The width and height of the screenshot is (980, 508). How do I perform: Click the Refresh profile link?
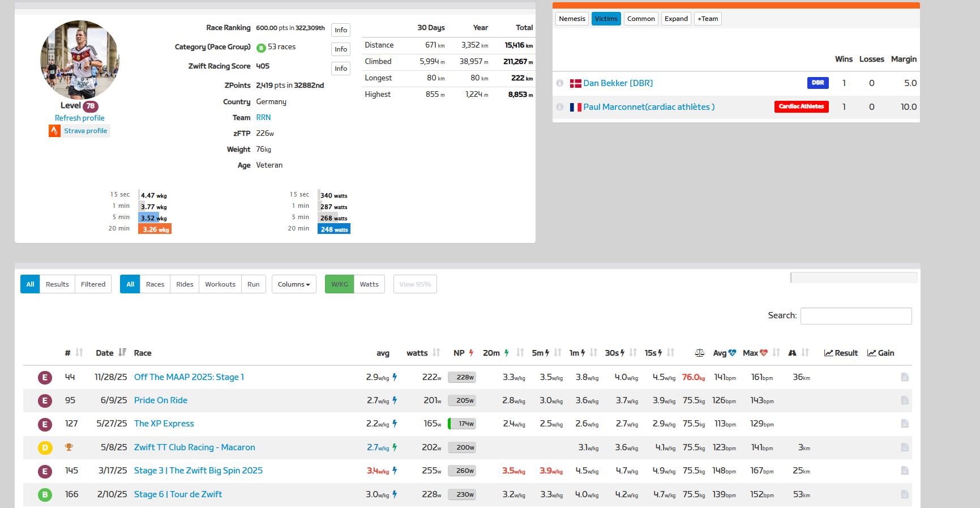79,118
